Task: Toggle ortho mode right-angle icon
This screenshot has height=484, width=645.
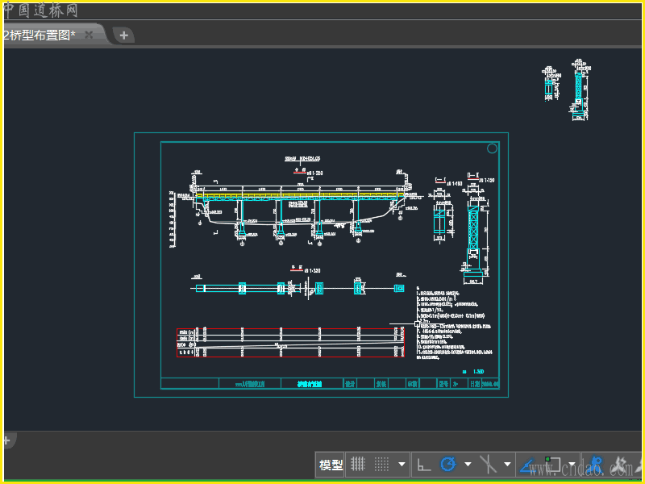Action: pyautogui.click(x=423, y=465)
